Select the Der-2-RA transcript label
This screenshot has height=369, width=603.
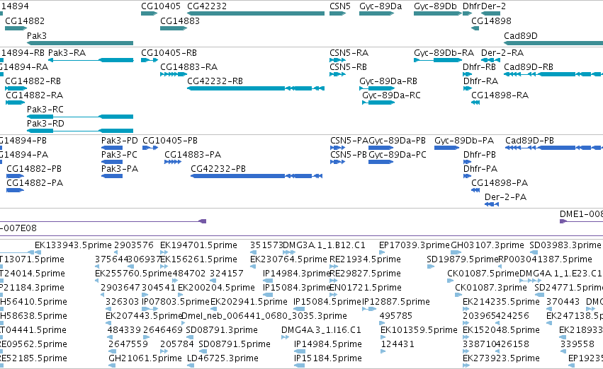(x=502, y=52)
